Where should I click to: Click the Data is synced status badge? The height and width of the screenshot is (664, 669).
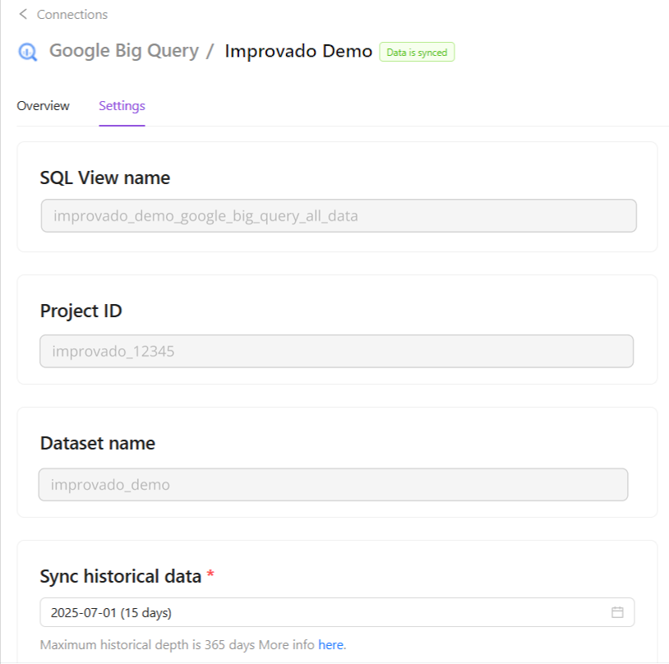(417, 52)
